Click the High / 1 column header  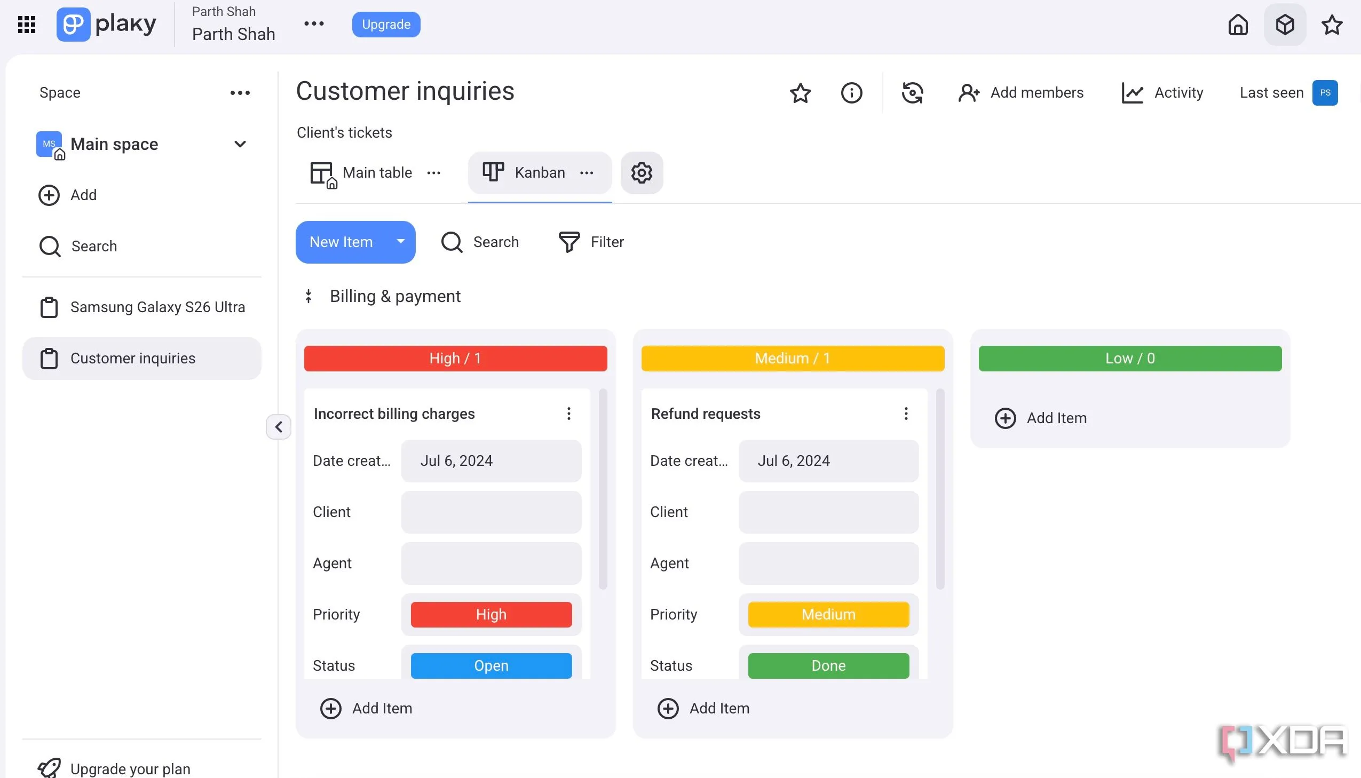tap(455, 359)
